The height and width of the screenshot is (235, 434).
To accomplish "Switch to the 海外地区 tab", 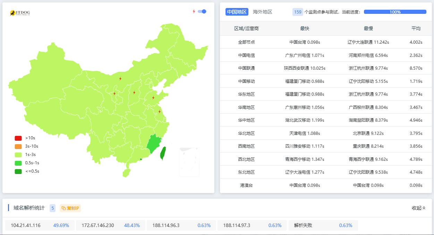I will click(x=262, y=12).
